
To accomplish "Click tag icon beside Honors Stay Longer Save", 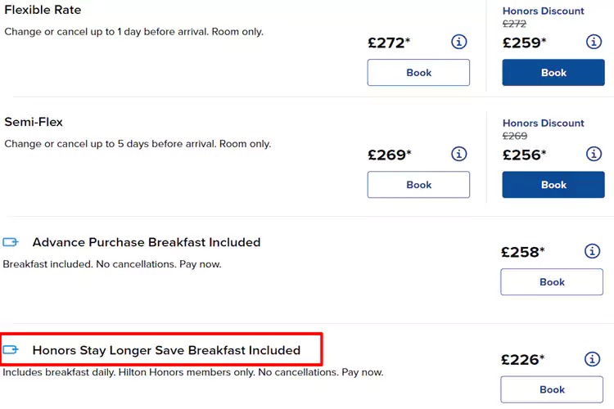I will tap(11, 350).
